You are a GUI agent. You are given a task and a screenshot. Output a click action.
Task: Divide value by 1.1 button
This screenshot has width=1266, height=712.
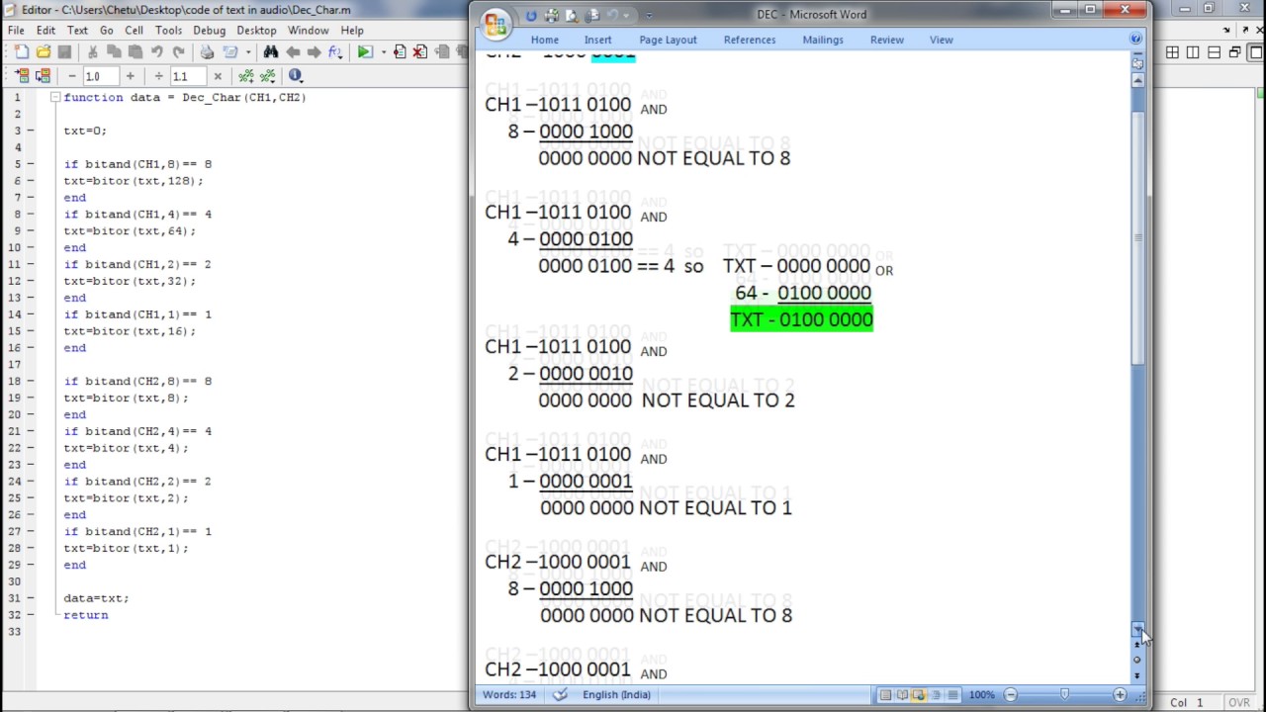pos(158,76)
